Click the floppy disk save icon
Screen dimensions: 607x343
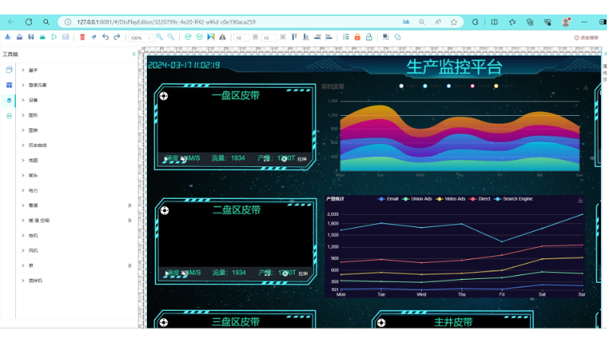pyautogui.click(x=30, y=37)
